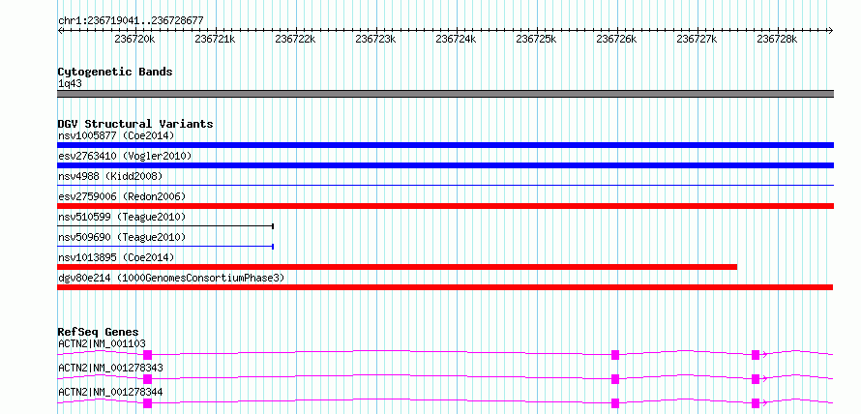Click the 1q43 band label
861x414 pixels.
[x=70, y=84]
